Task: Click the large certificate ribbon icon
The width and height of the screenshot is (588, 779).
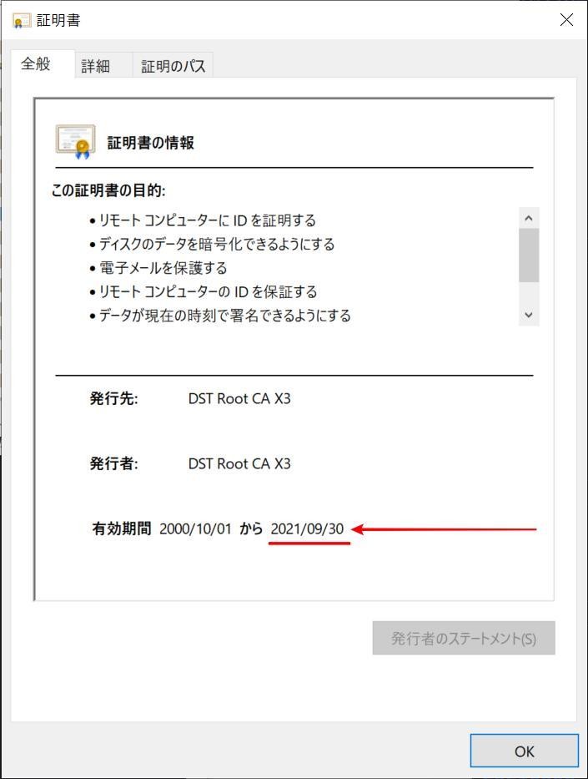Action: (75, 142)
